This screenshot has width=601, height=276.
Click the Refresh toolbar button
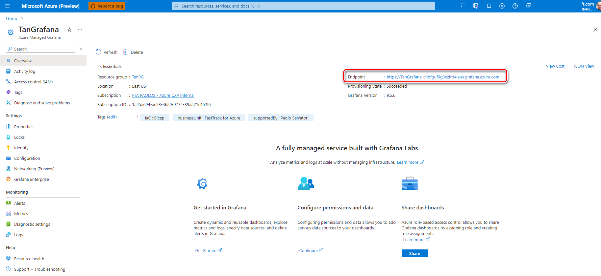pyautogui.click(x=107, y=52)
